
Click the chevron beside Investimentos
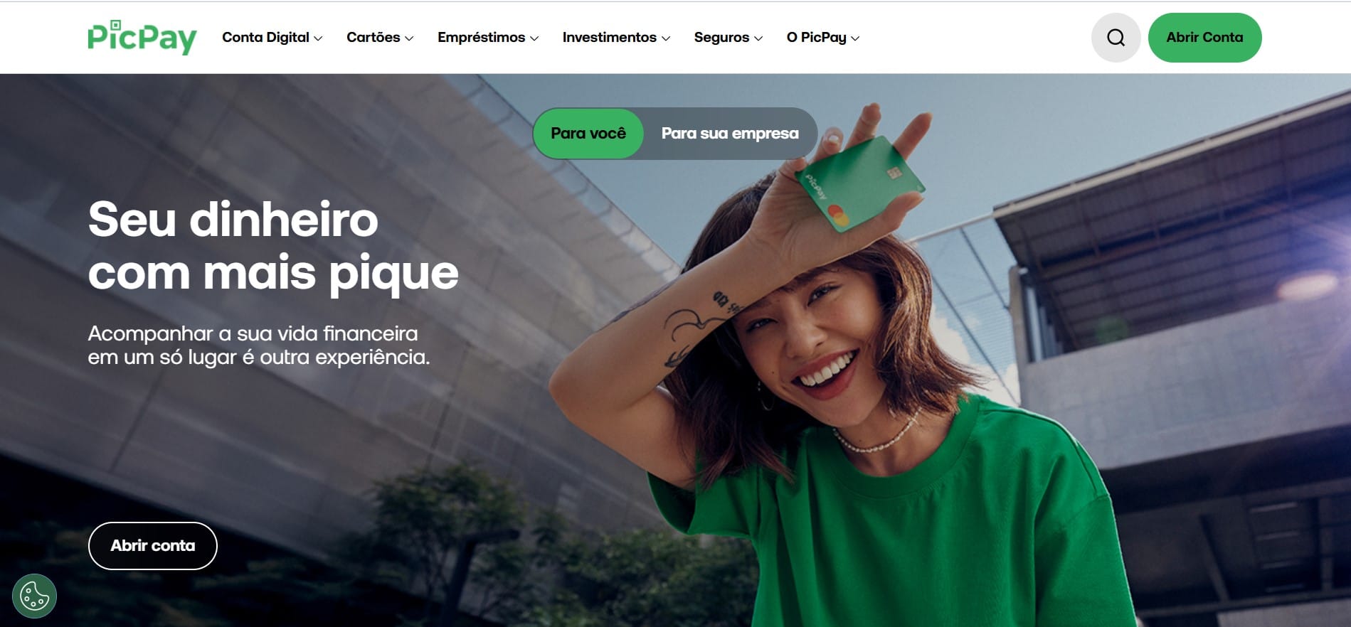(x=666, y=38)
